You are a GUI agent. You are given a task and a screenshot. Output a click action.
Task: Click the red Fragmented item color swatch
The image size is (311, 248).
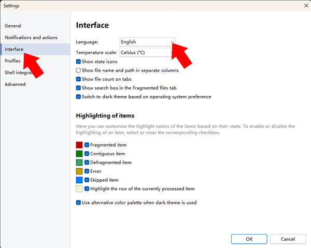(79, 145)
